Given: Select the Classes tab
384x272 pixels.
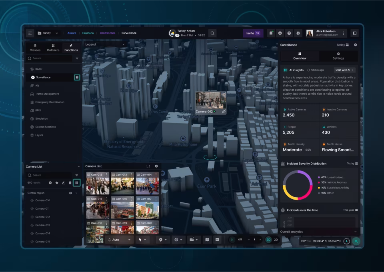Looking at the screenshot, I should tap(35, 48).
